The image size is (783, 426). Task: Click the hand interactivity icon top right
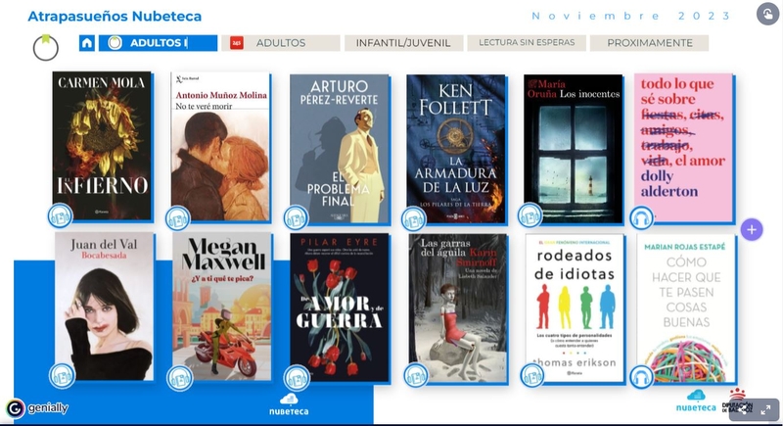[x=767, y=14]
